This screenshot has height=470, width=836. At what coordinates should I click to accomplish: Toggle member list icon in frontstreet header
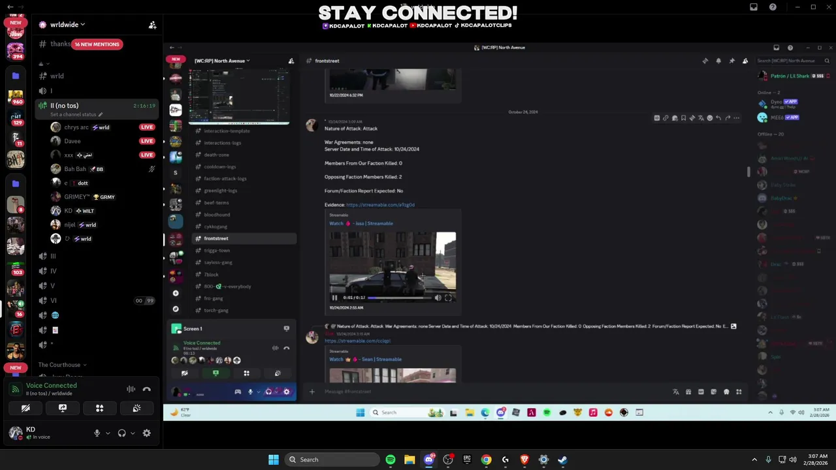(745, 61)
